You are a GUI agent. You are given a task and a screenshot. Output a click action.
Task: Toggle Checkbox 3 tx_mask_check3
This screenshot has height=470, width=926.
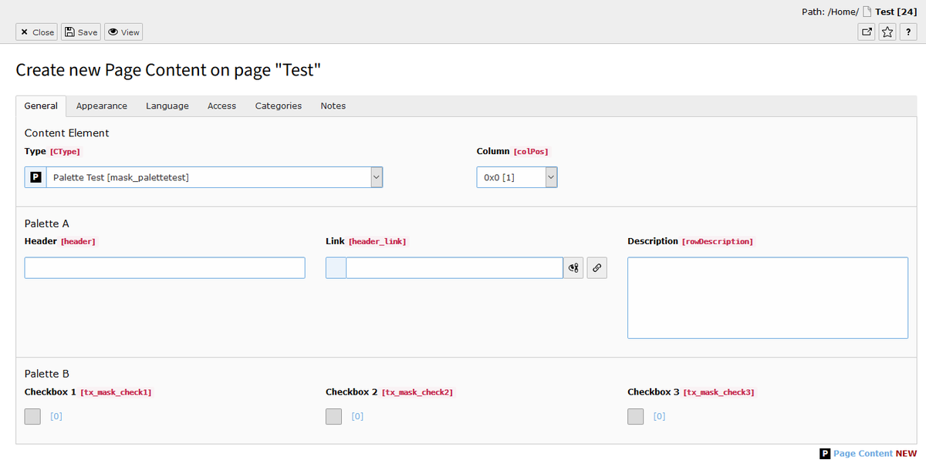click(x=636, y=416)
